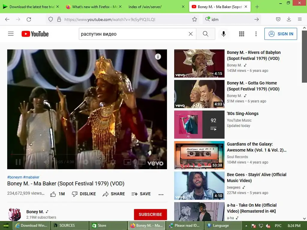Viewport: 307px width, 230px height.
Task: Pause the Ma Baker video
Action: click(x=18, y=162)
